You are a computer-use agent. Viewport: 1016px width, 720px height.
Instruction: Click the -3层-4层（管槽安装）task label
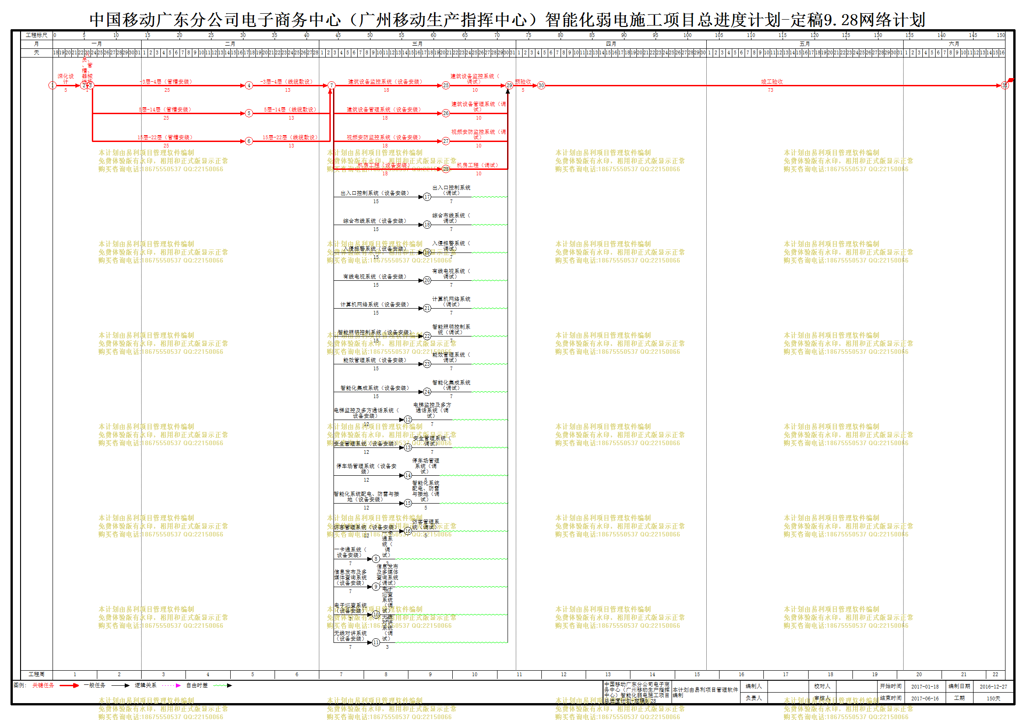pyautogui.click(x=167, y=82)
